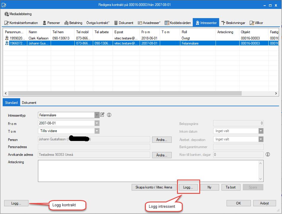
Task: Click the Beloppsgräns field
Action: tap(238, 123)
